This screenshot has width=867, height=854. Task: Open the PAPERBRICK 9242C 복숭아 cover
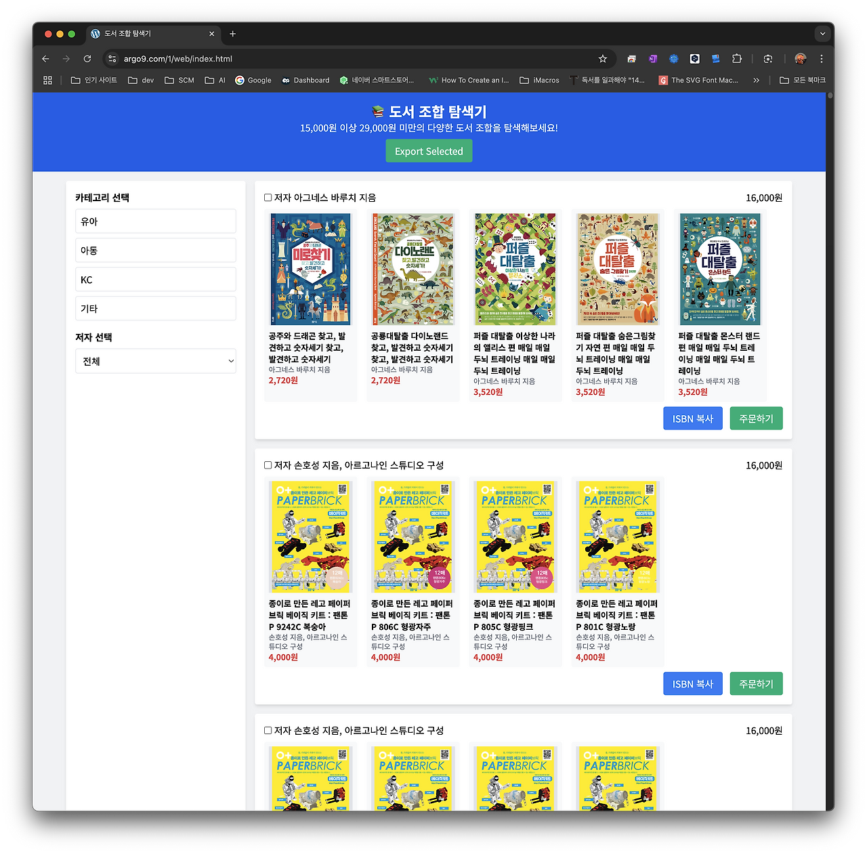[311, 537]
